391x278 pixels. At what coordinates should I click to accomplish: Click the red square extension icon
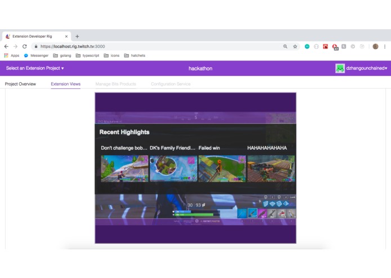click(325, 46)
